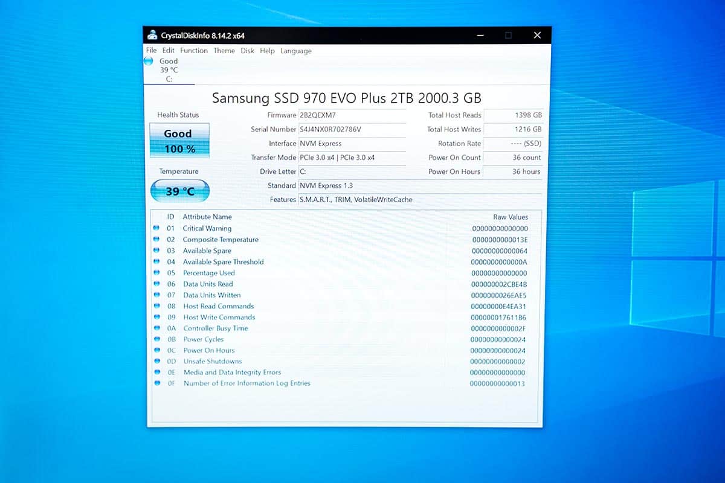Open the Edit menu
Viewport: 725px width, 483px height.
tap(168, 51)
